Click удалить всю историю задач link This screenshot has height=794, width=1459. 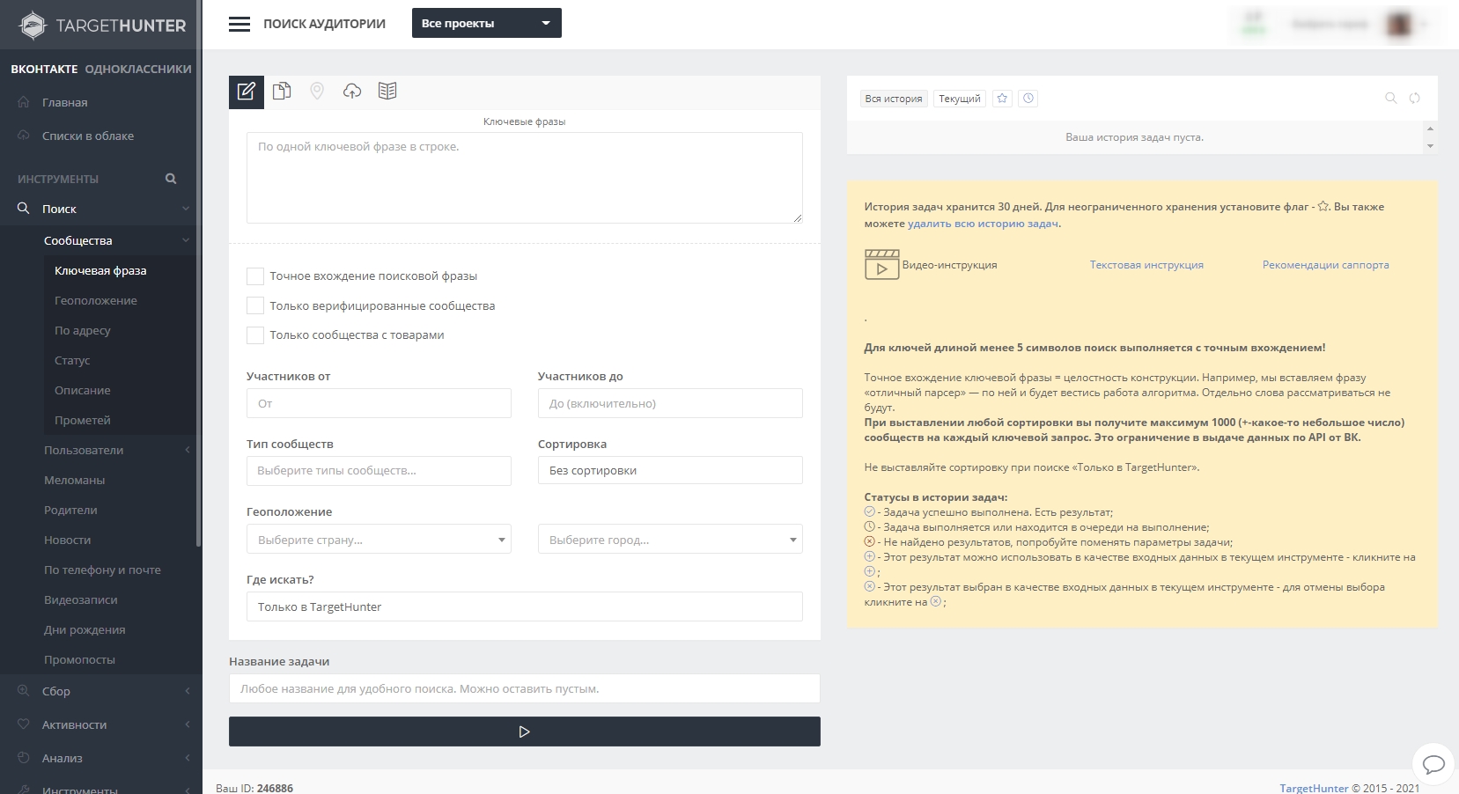tap(983, 224)
